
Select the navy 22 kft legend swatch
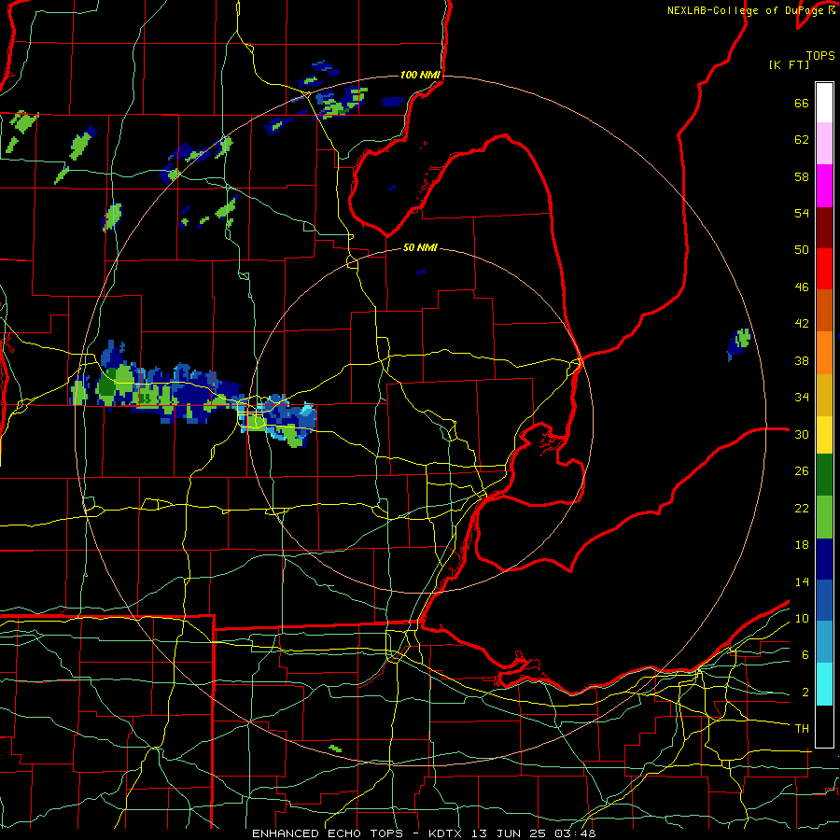(824, 559)
